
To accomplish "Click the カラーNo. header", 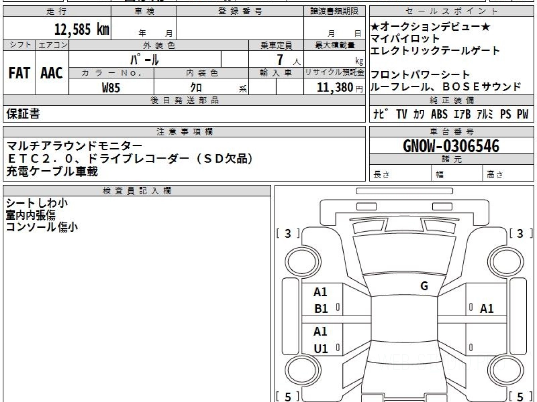I will point(111,73).
